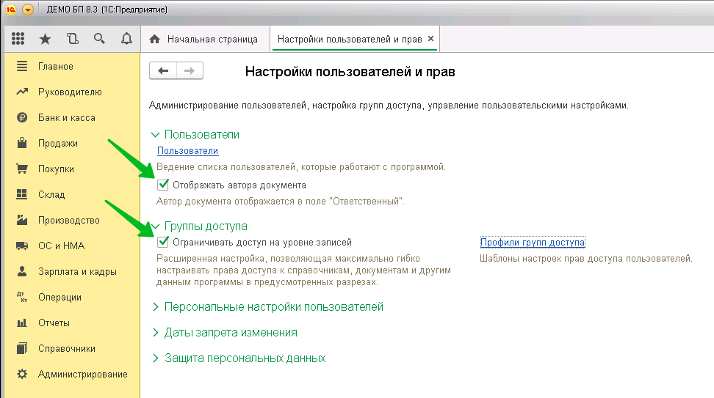This screenshot has width=714, height=398.
Task: Collapse the Пользователи section
Action: 155,135
